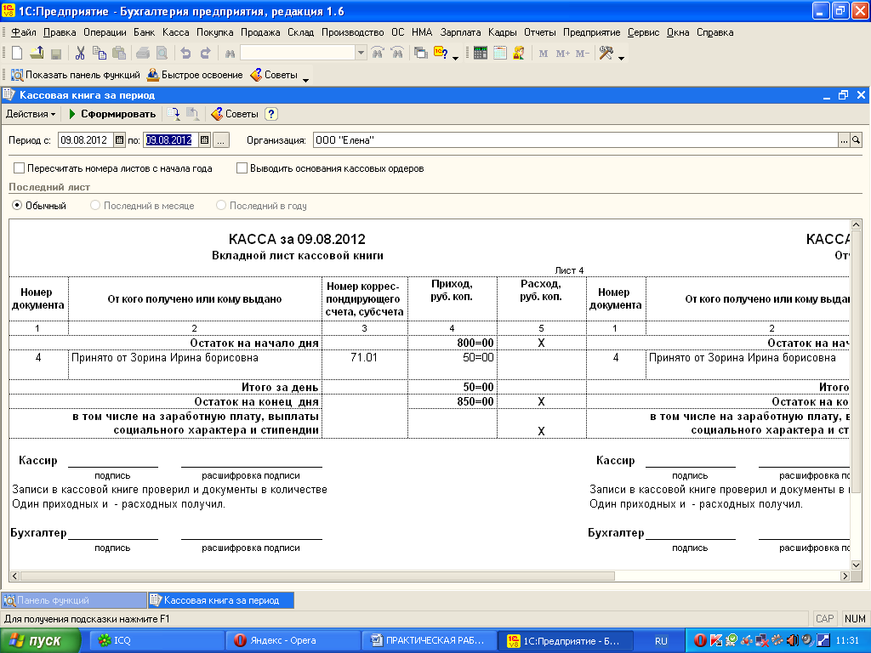Click the windows list icon
Viewport: 871px width, 653px height.
tap(421, 54)
